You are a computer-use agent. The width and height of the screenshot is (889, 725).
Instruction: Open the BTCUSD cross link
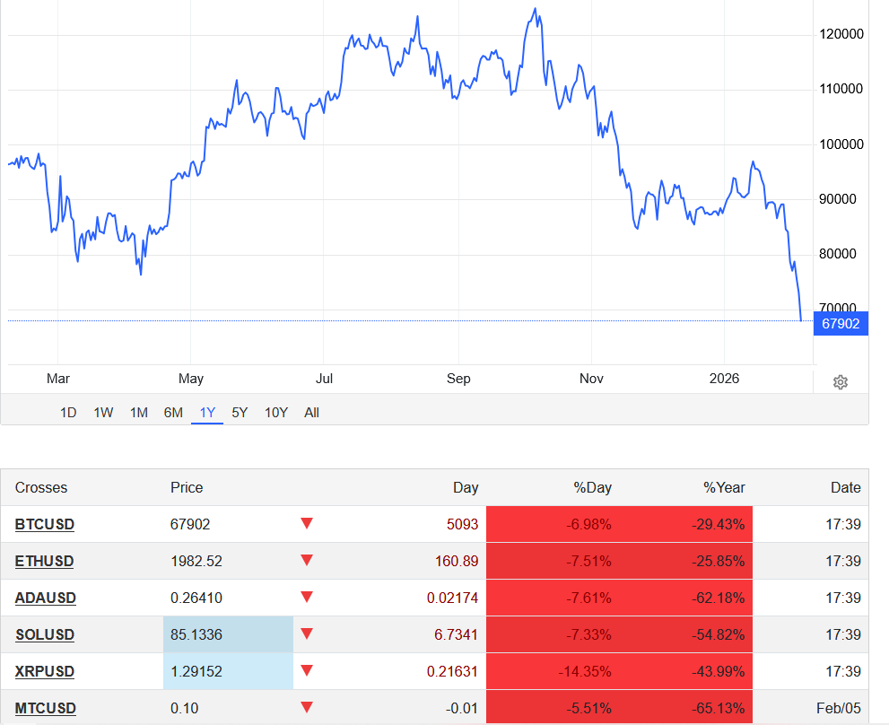[45, 524]
